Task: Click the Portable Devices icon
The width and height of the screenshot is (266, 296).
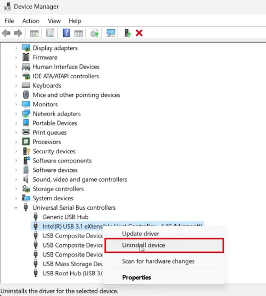Action: pos(26,122)
